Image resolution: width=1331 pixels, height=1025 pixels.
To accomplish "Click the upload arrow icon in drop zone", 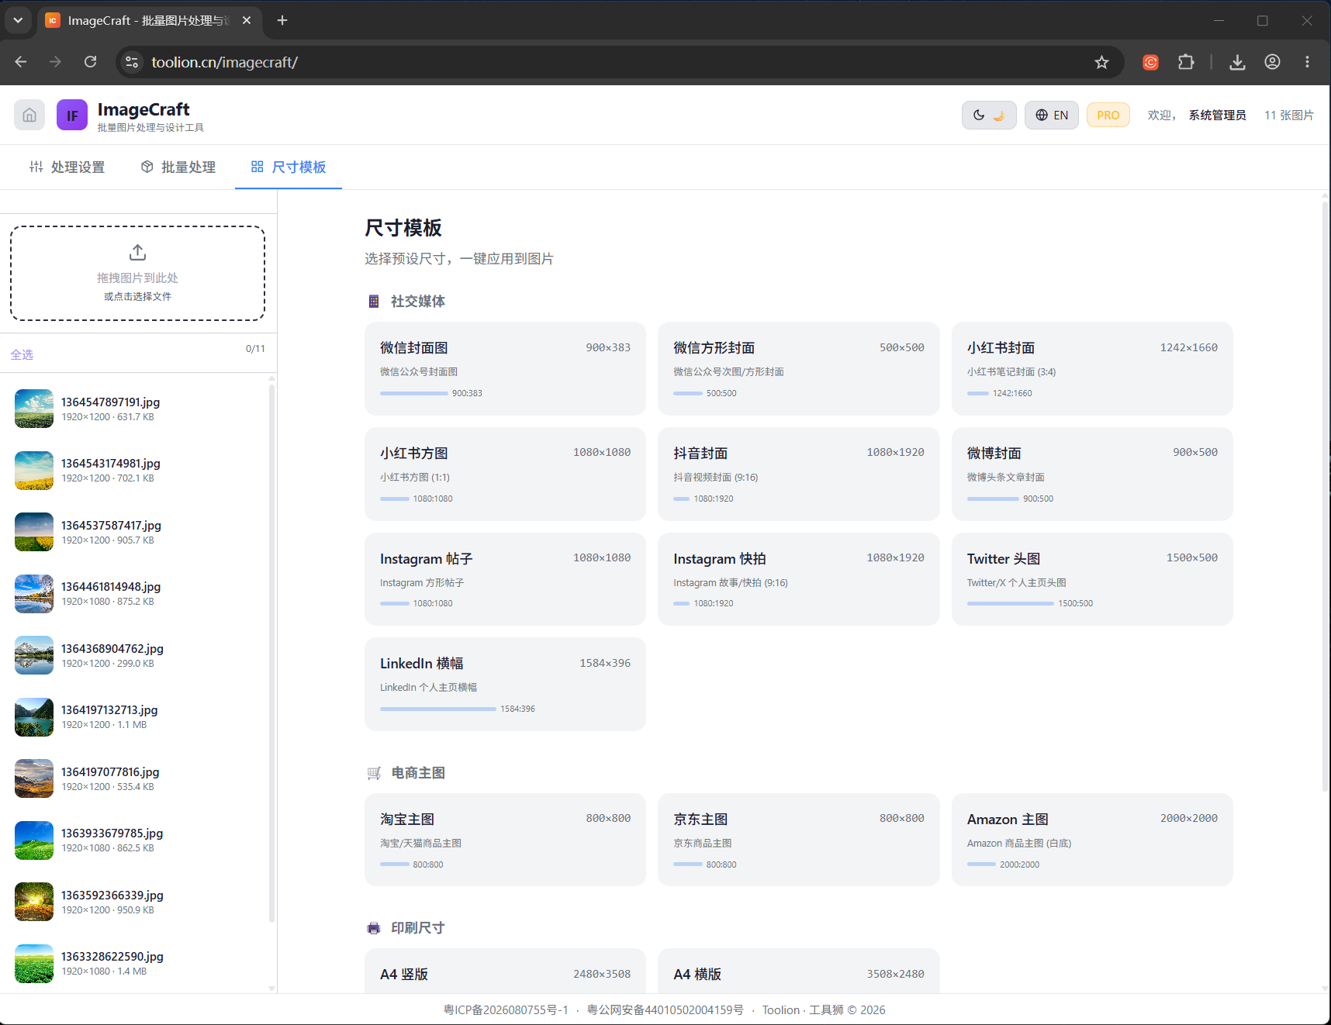I will coord(137,253).
